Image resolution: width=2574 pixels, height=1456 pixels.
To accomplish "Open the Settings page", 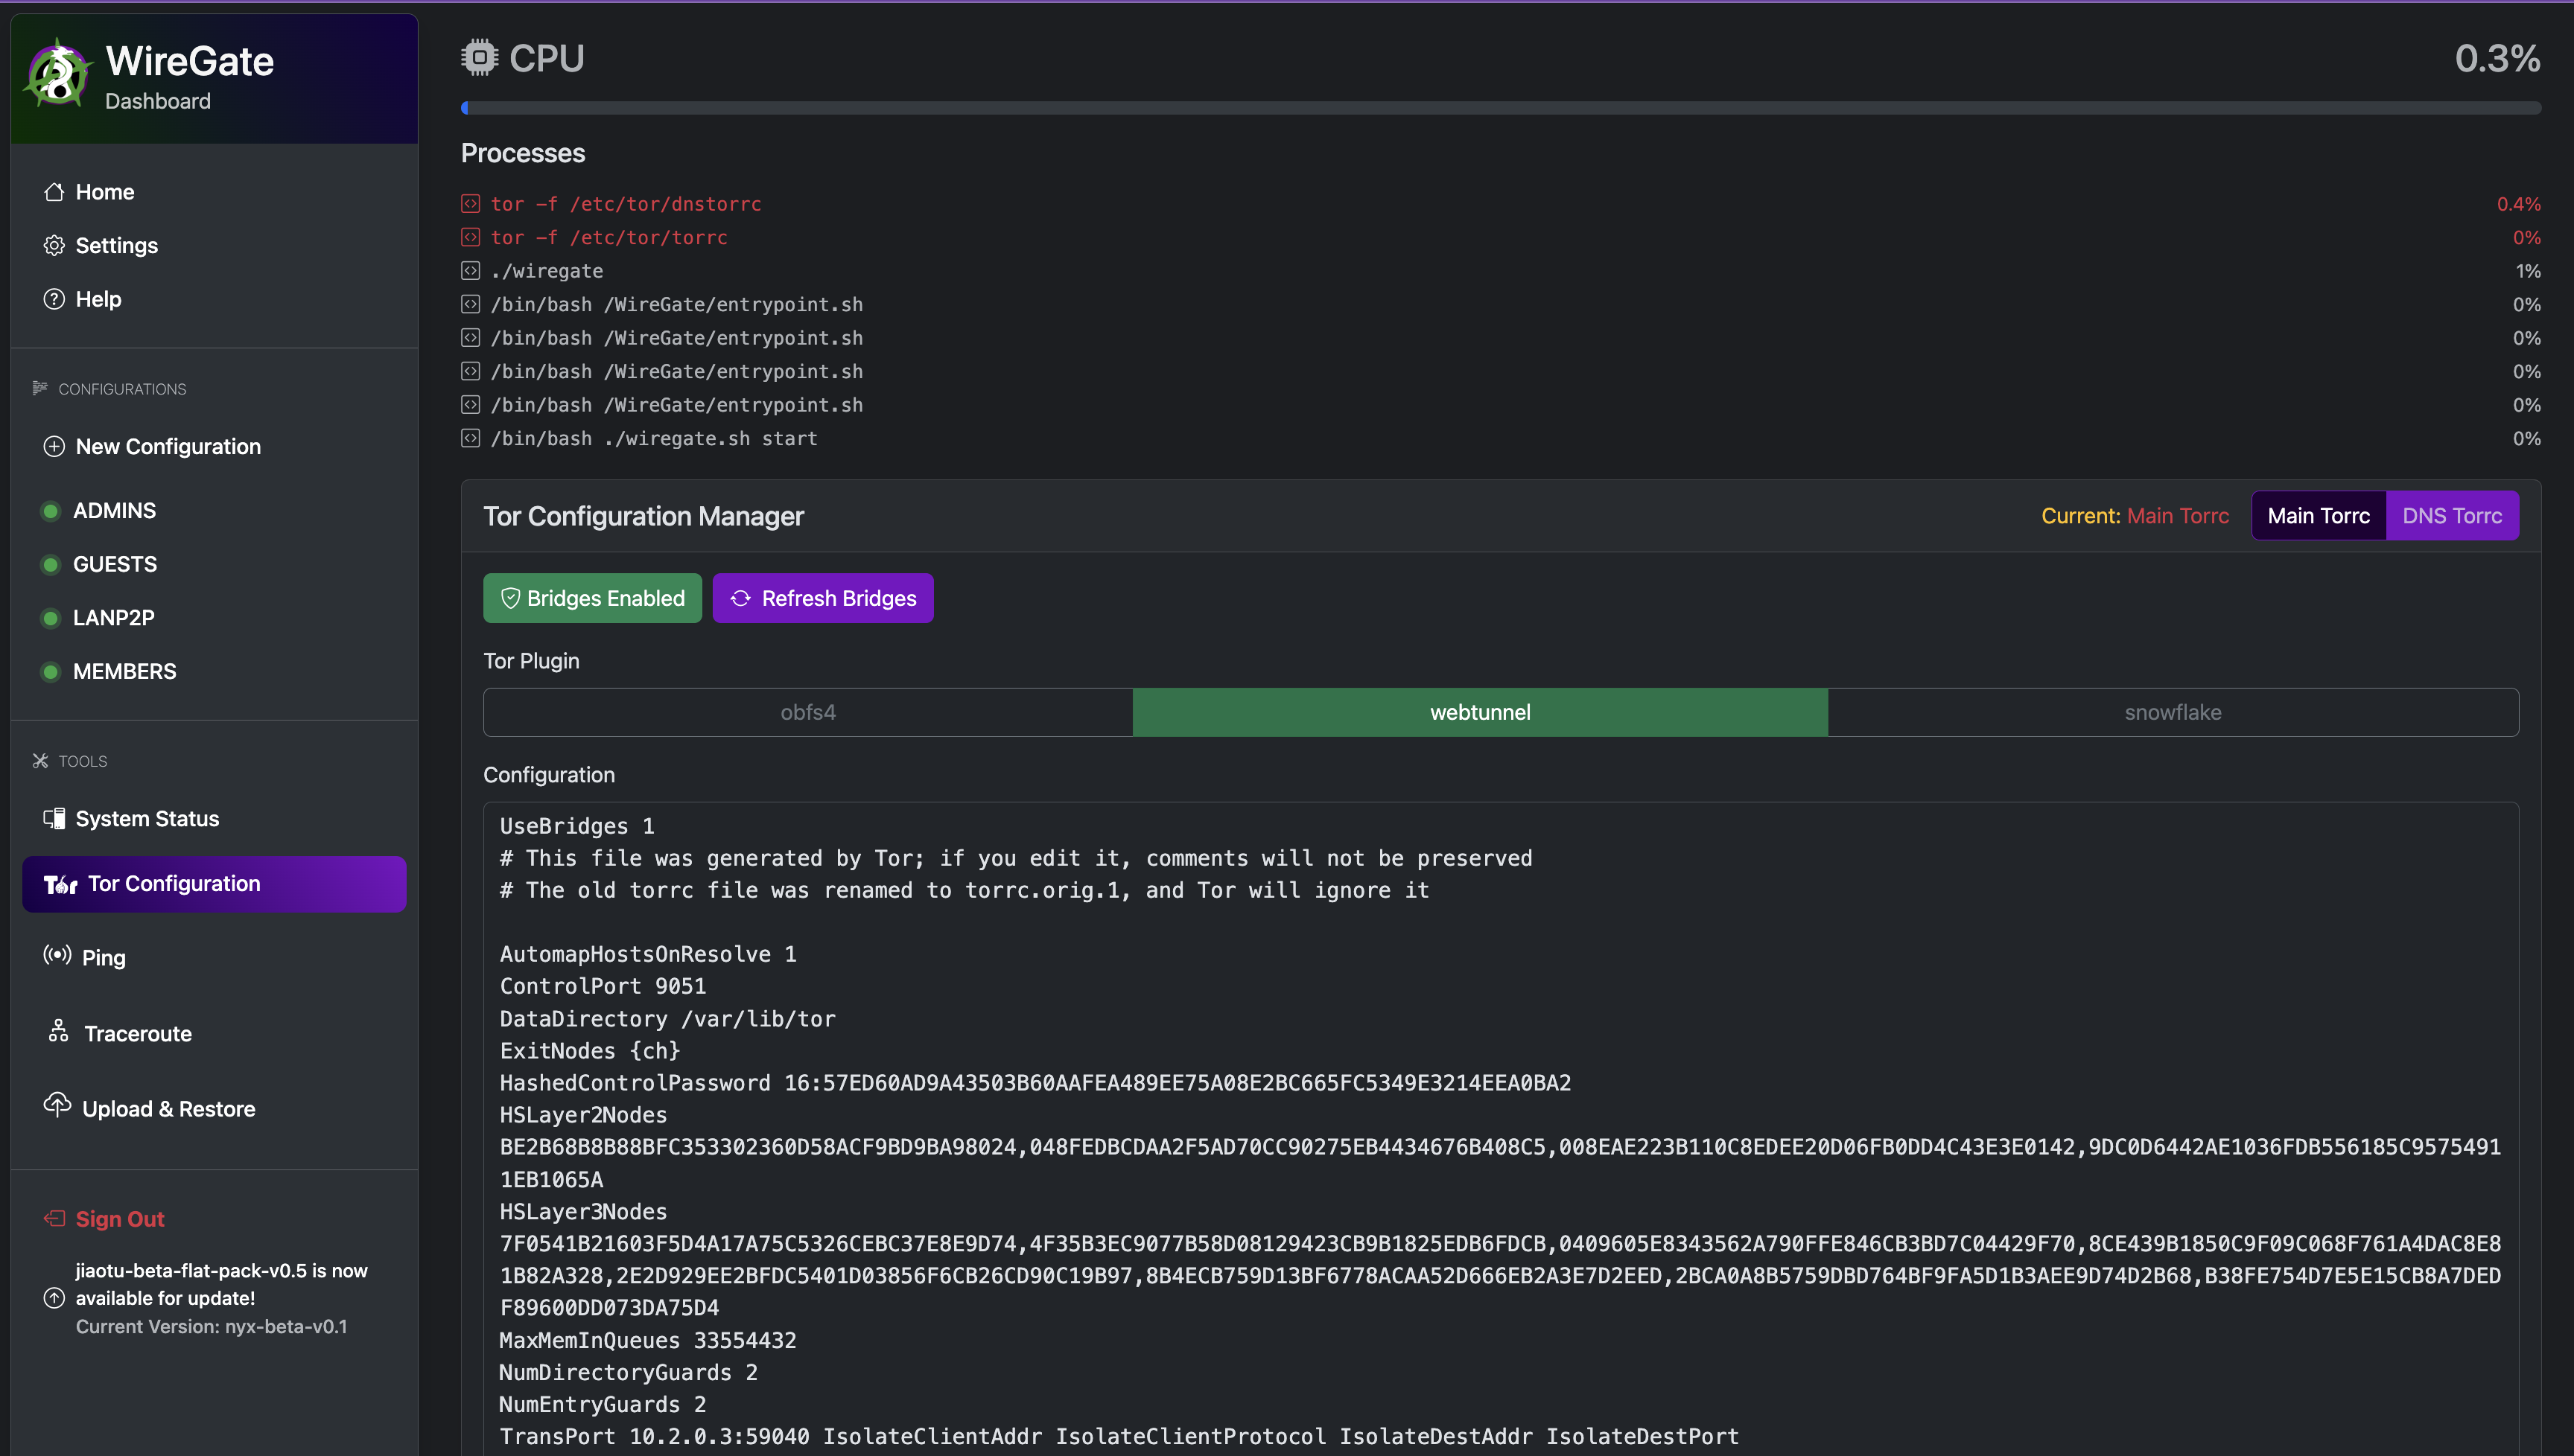I will [x=214, y=245].
